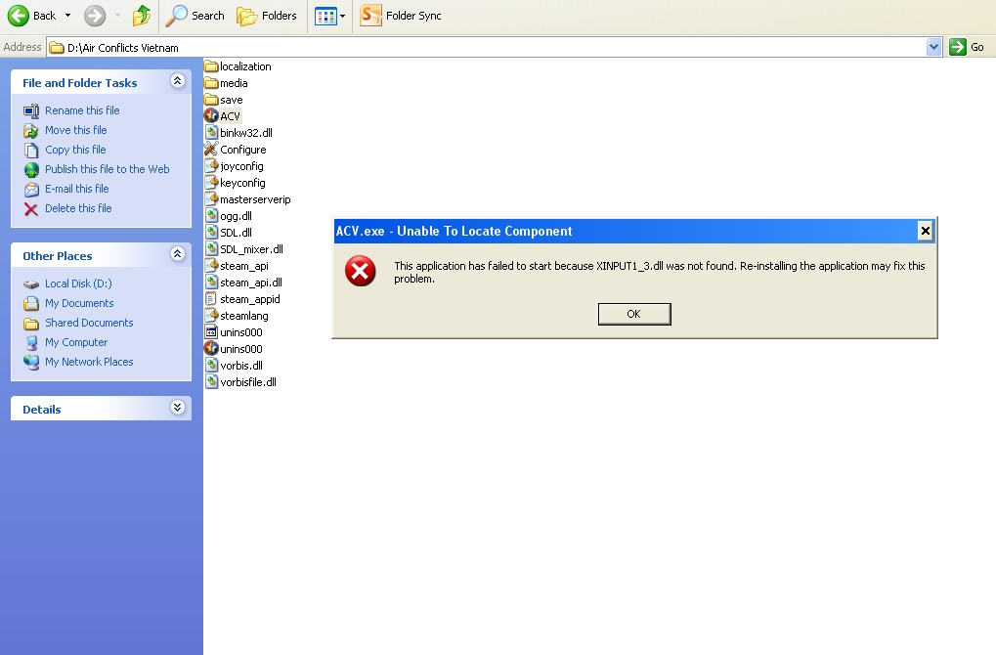The width and height of the screenshot is (996, 655).
Task: Click Publish this file to the Web
Action: coord(107,170)
